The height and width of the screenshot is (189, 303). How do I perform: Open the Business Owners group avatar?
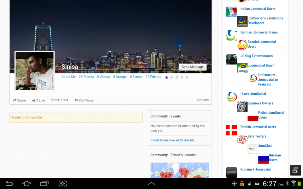(242, 106)
